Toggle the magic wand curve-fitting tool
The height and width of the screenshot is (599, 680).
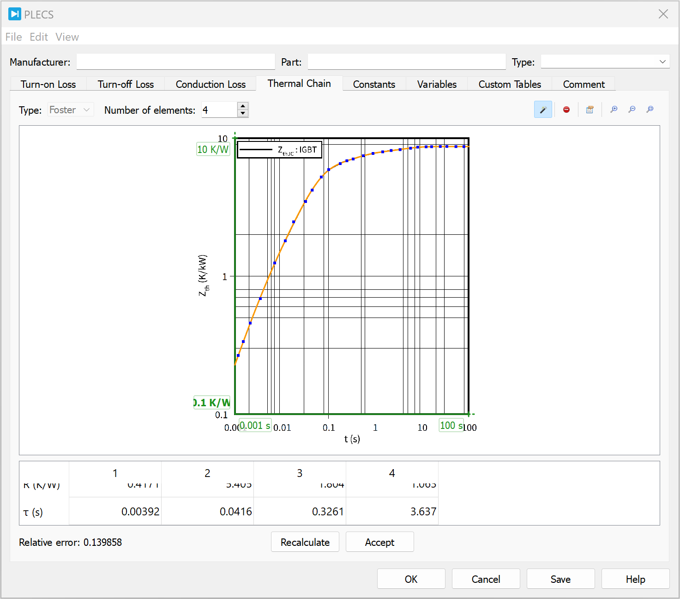543,110
